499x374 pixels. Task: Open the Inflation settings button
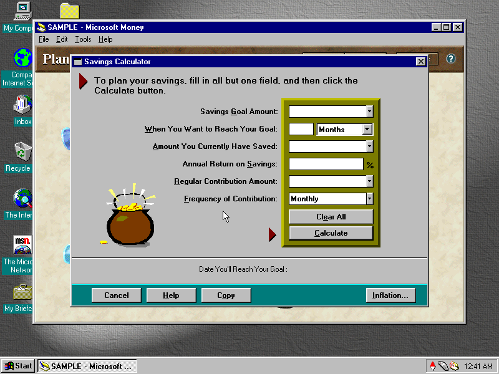coord(390,295)
